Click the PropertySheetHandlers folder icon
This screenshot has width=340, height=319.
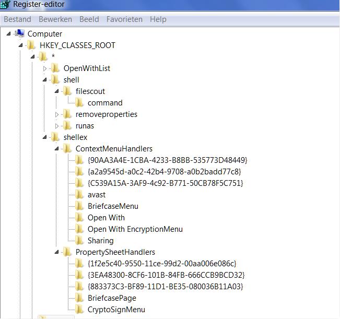pyautogui.click(x=67, y=252)
